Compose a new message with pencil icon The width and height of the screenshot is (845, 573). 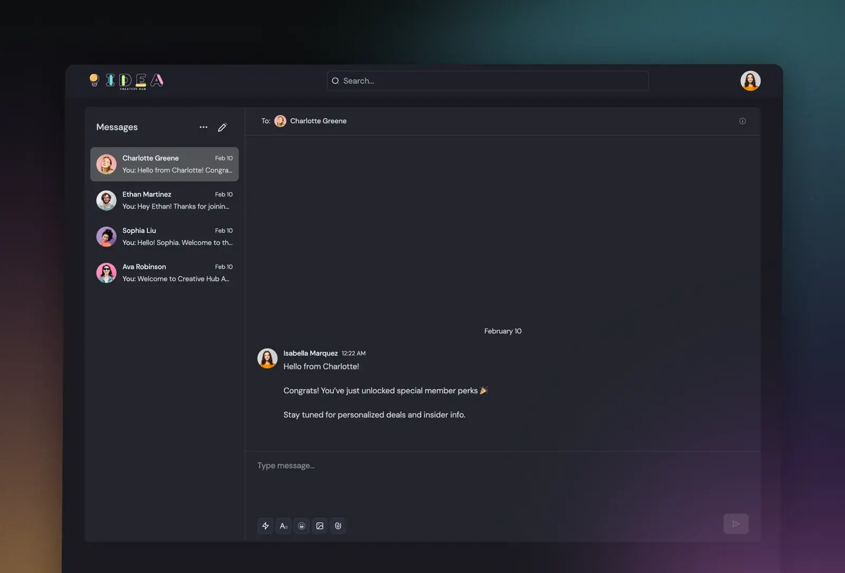[222, 127]
